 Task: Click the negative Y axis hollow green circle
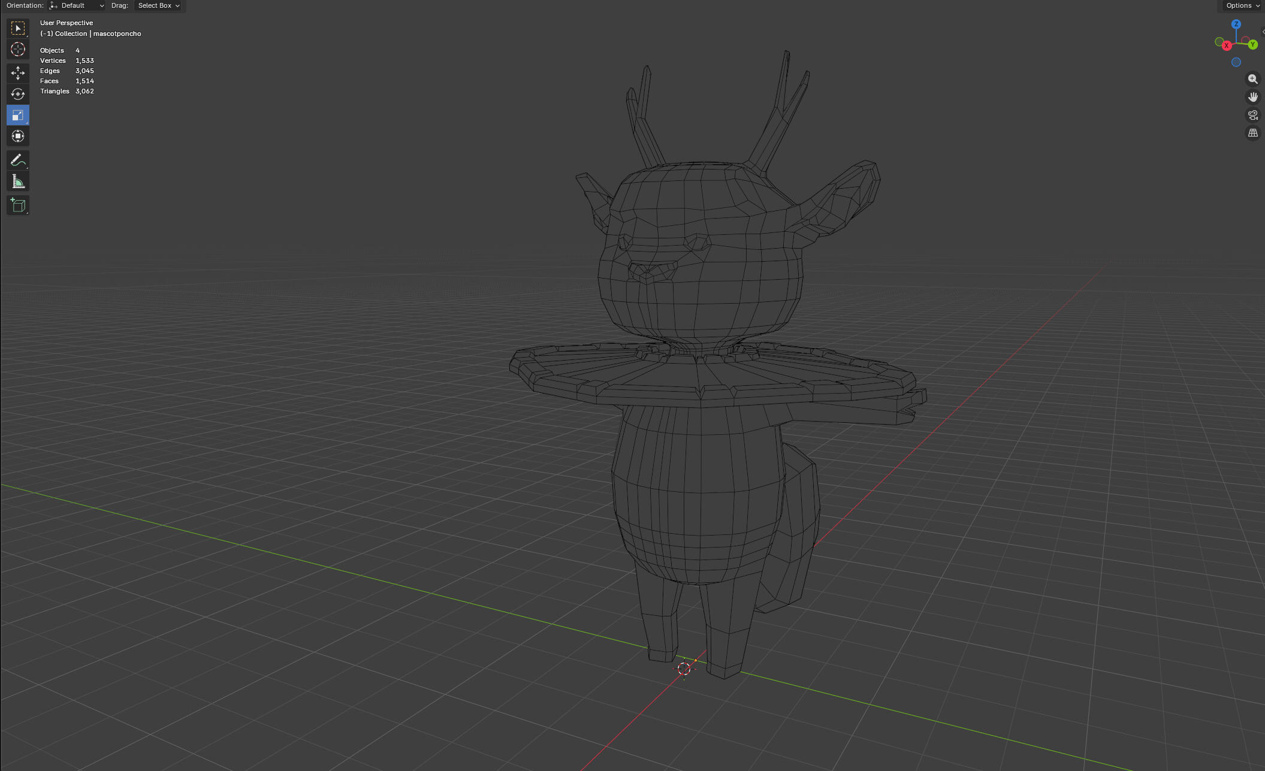coord(1219,42)
